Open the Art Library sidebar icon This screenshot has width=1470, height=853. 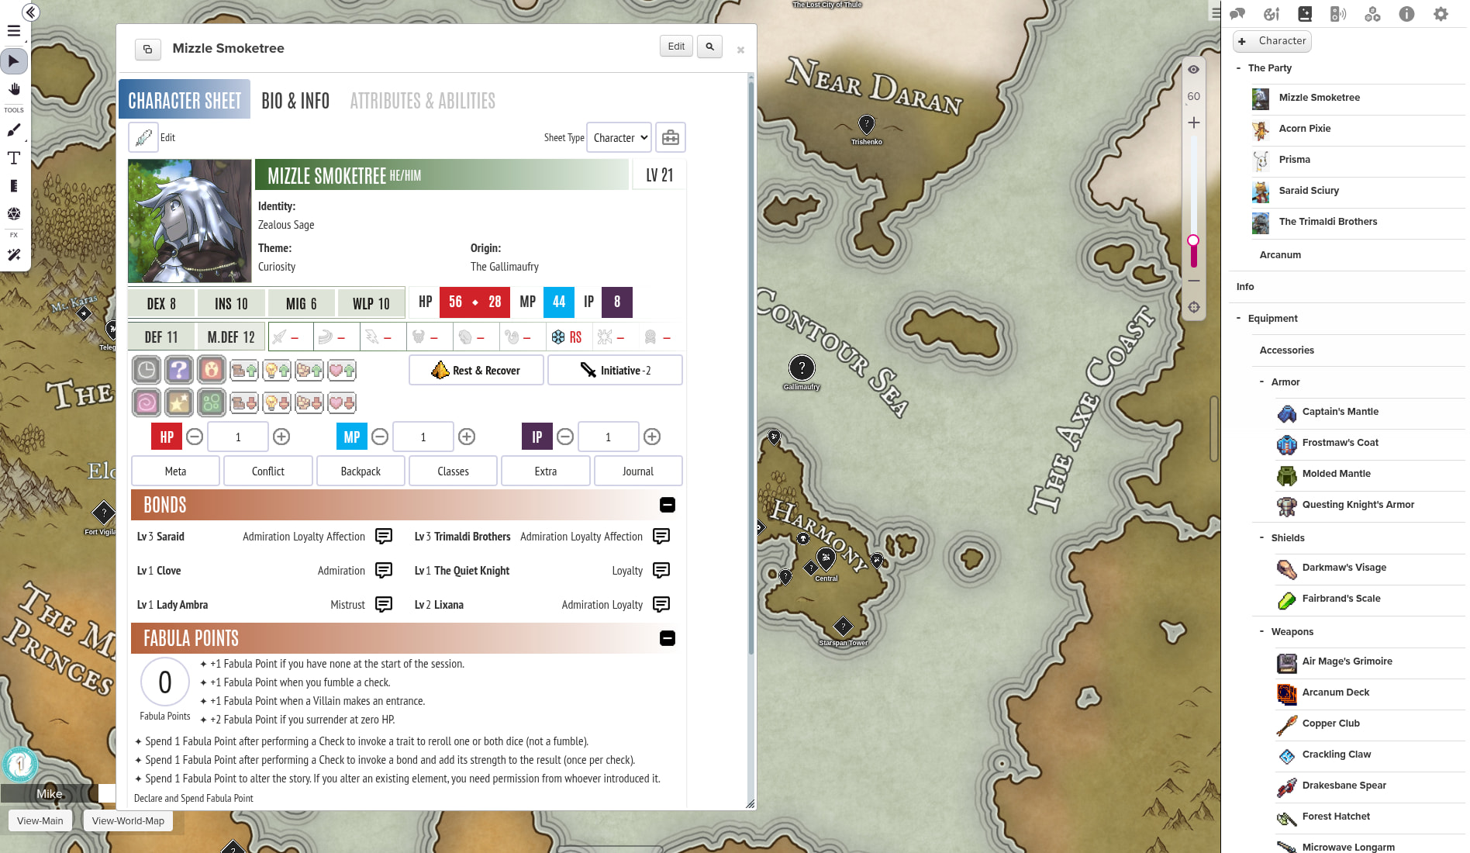(x=1272, y=14)
